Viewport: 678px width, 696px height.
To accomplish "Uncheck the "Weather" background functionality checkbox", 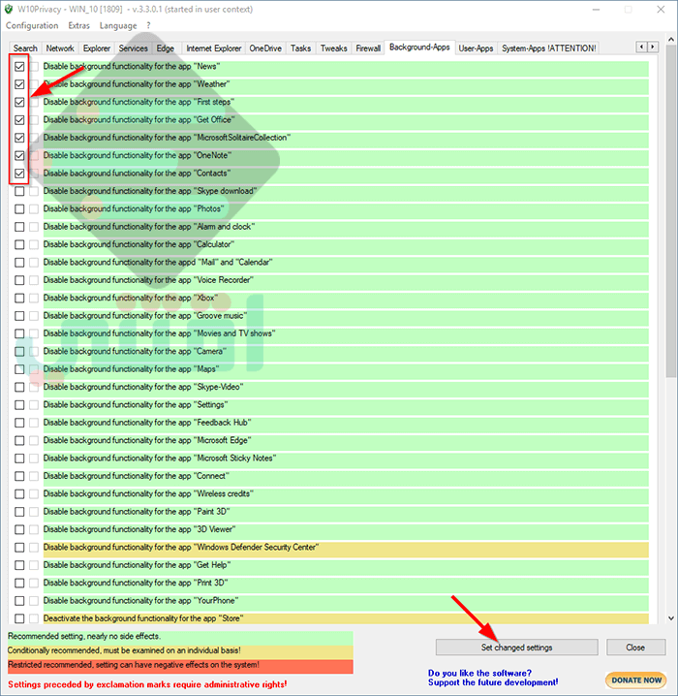I will (19, 84).
